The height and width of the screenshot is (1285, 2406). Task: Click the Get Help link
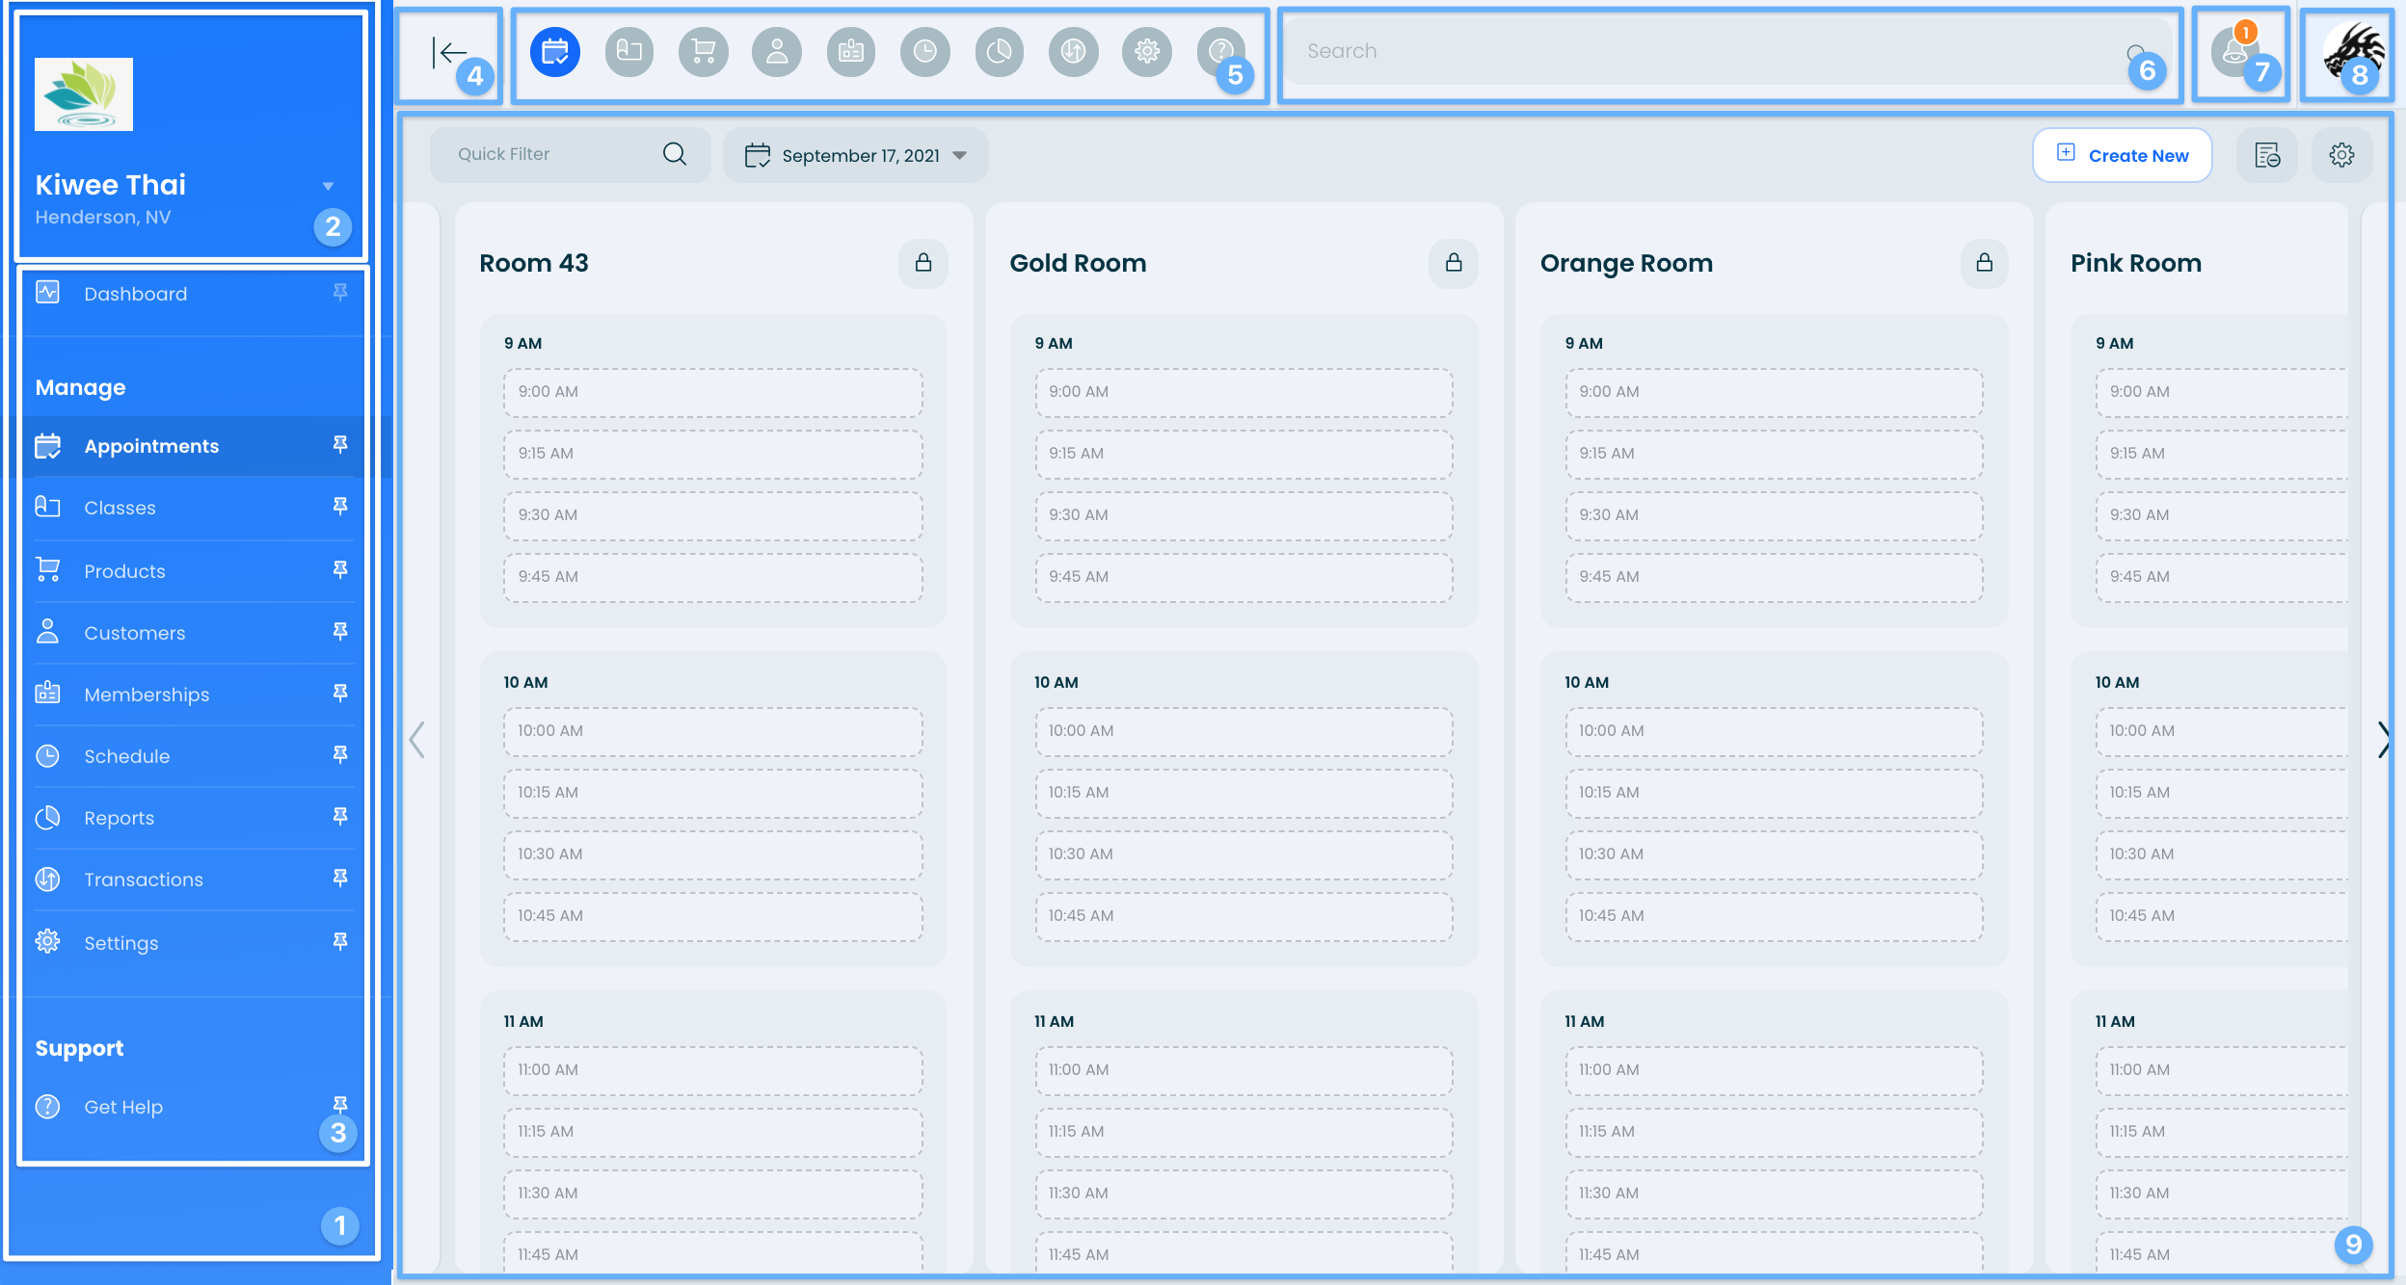[x=122, y=1107]
